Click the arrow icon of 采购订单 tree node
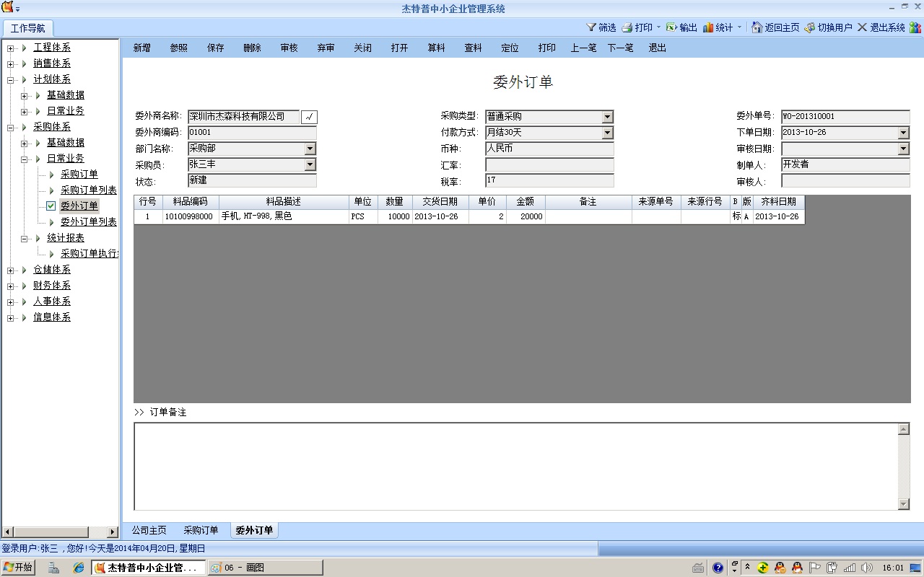 tap(52, 175)
